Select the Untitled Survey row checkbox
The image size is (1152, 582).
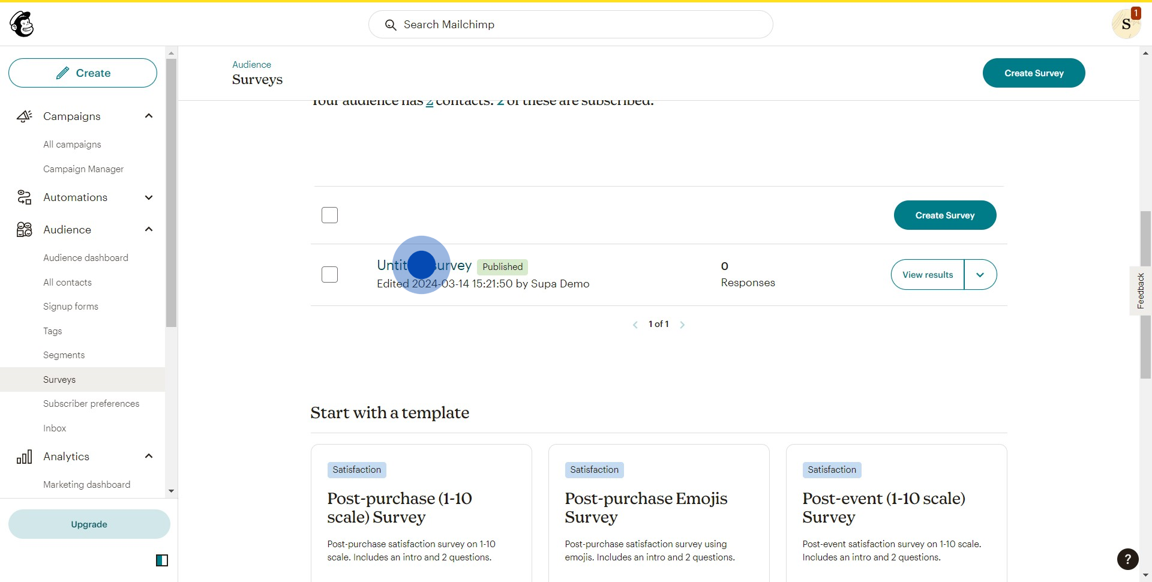(x=329, y=275)
